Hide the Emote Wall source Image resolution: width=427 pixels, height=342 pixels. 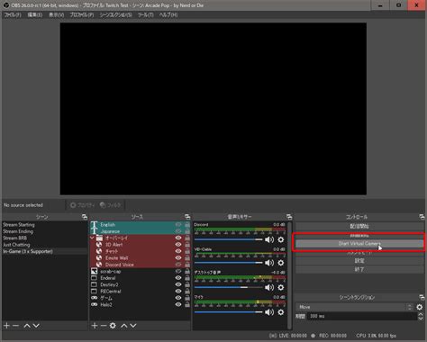click(178, 257)
